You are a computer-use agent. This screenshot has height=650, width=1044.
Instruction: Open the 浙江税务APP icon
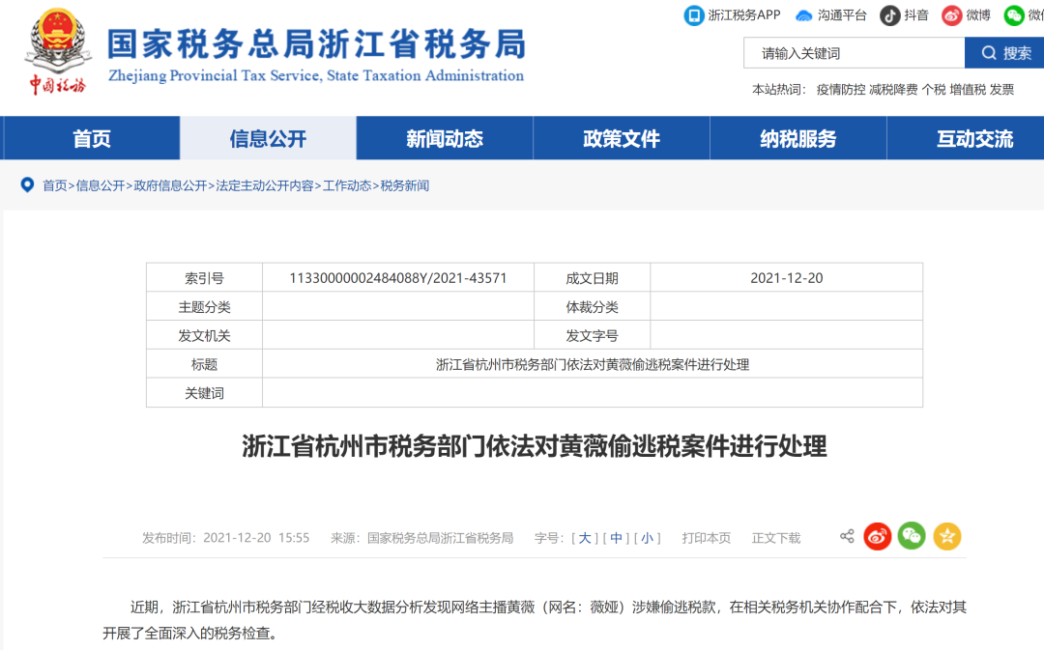[x=693, y=15]
